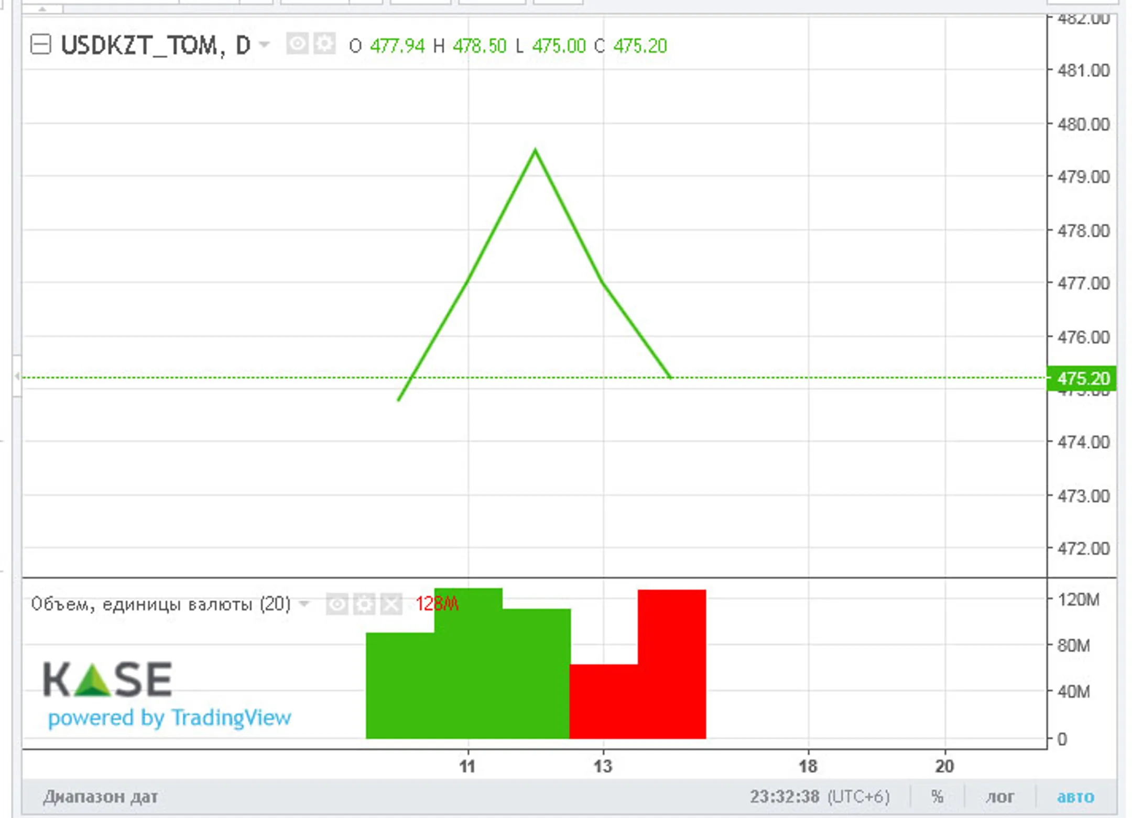The width and height of the screenshot is (1132, 818).
Task: Click the left-edge panel collapse arrow
Action: tap(17, 376)
